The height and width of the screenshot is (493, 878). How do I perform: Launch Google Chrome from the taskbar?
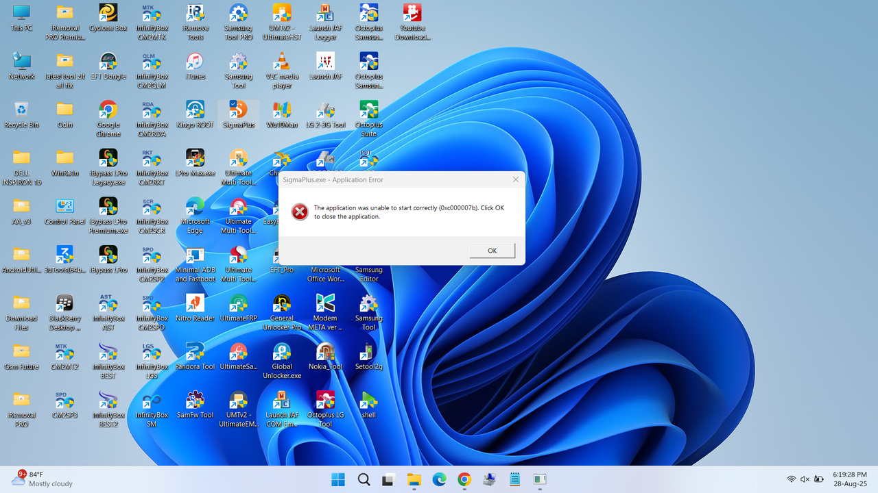(x=464, y=479)
